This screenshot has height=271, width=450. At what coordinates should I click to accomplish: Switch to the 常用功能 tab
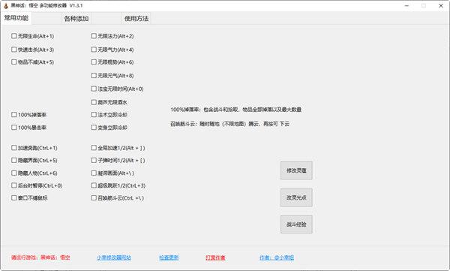(16, 18)
